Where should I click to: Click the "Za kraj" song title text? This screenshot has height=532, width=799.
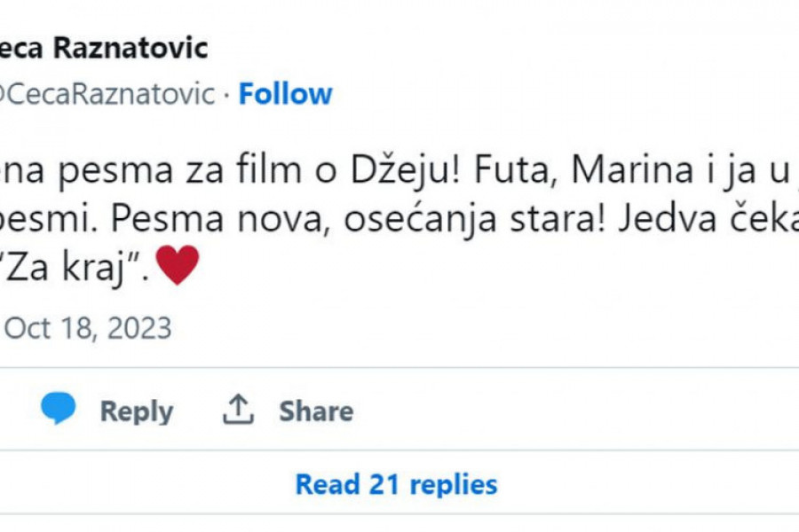click(77, 265)
